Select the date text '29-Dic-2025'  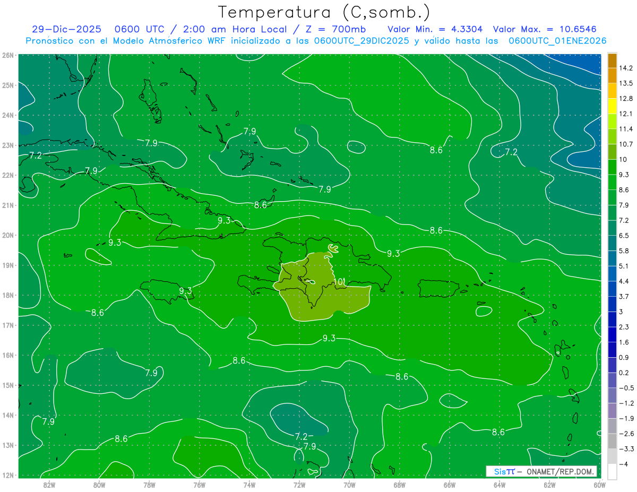pyautogui.click(x=66, y=29)
